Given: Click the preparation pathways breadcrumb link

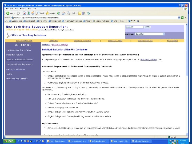Looking at the screenshot, I should (x=60, y=45).
